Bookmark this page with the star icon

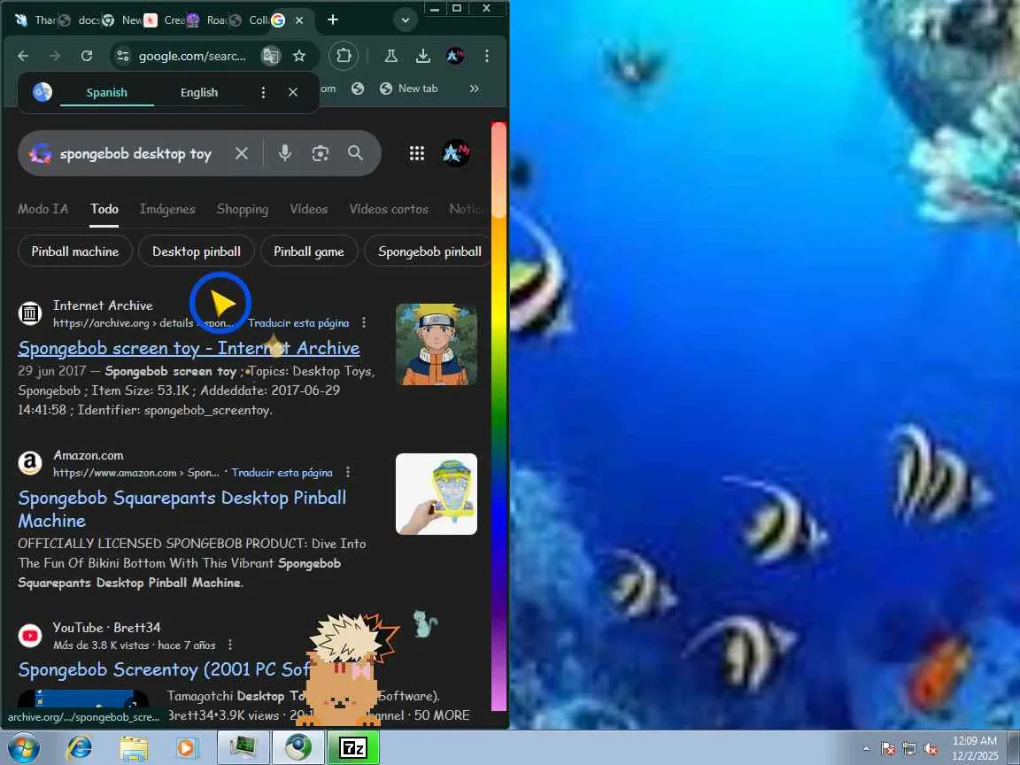coord(299,56)
